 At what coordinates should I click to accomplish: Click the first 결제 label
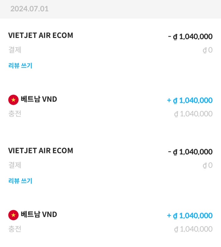[15, 50]
